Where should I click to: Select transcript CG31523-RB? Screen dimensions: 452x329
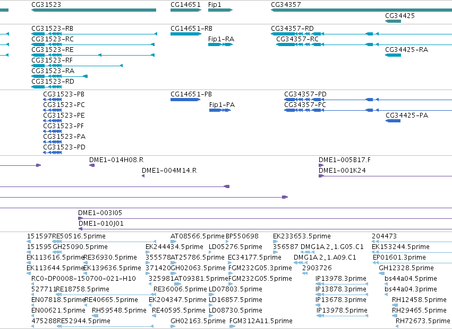pos(52,29)
